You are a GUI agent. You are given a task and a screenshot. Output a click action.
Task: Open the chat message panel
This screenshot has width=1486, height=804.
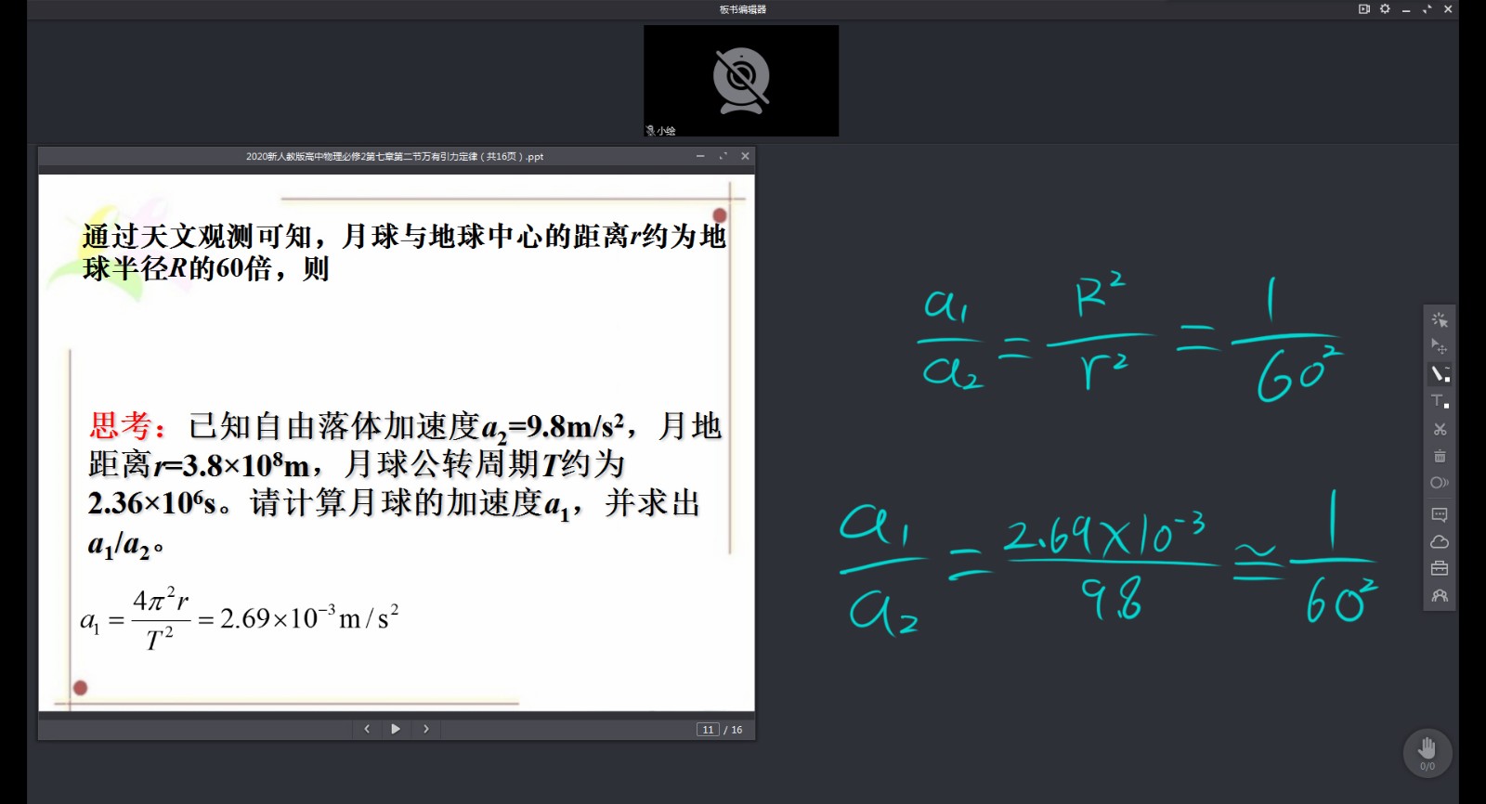point(1440,514)
